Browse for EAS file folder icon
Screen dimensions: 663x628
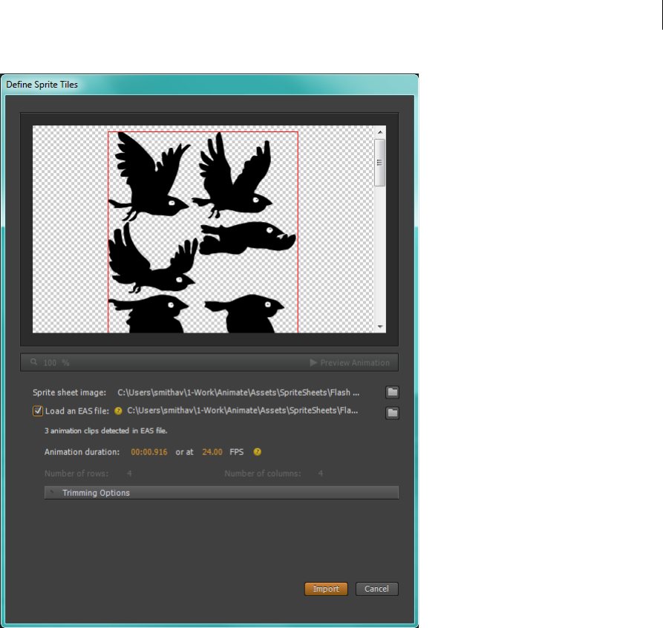tap(393, 413)
